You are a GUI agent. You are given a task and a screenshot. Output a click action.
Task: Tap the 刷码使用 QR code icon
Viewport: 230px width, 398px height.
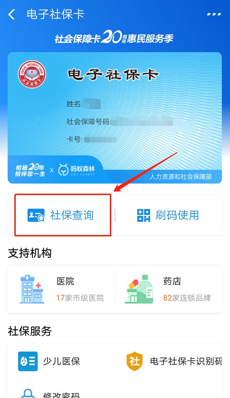click(144, 215)
